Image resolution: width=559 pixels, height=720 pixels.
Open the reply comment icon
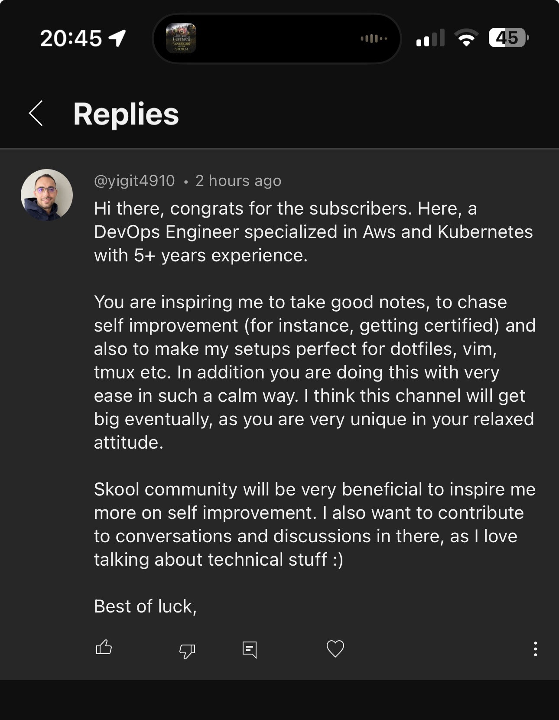pos(250,649)
